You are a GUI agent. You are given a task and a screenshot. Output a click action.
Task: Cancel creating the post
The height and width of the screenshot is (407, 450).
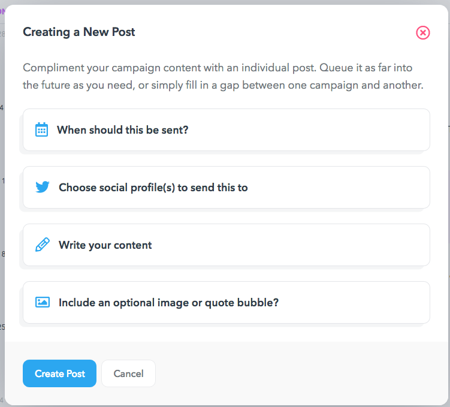pyautogui.click(x=129, y=373)
